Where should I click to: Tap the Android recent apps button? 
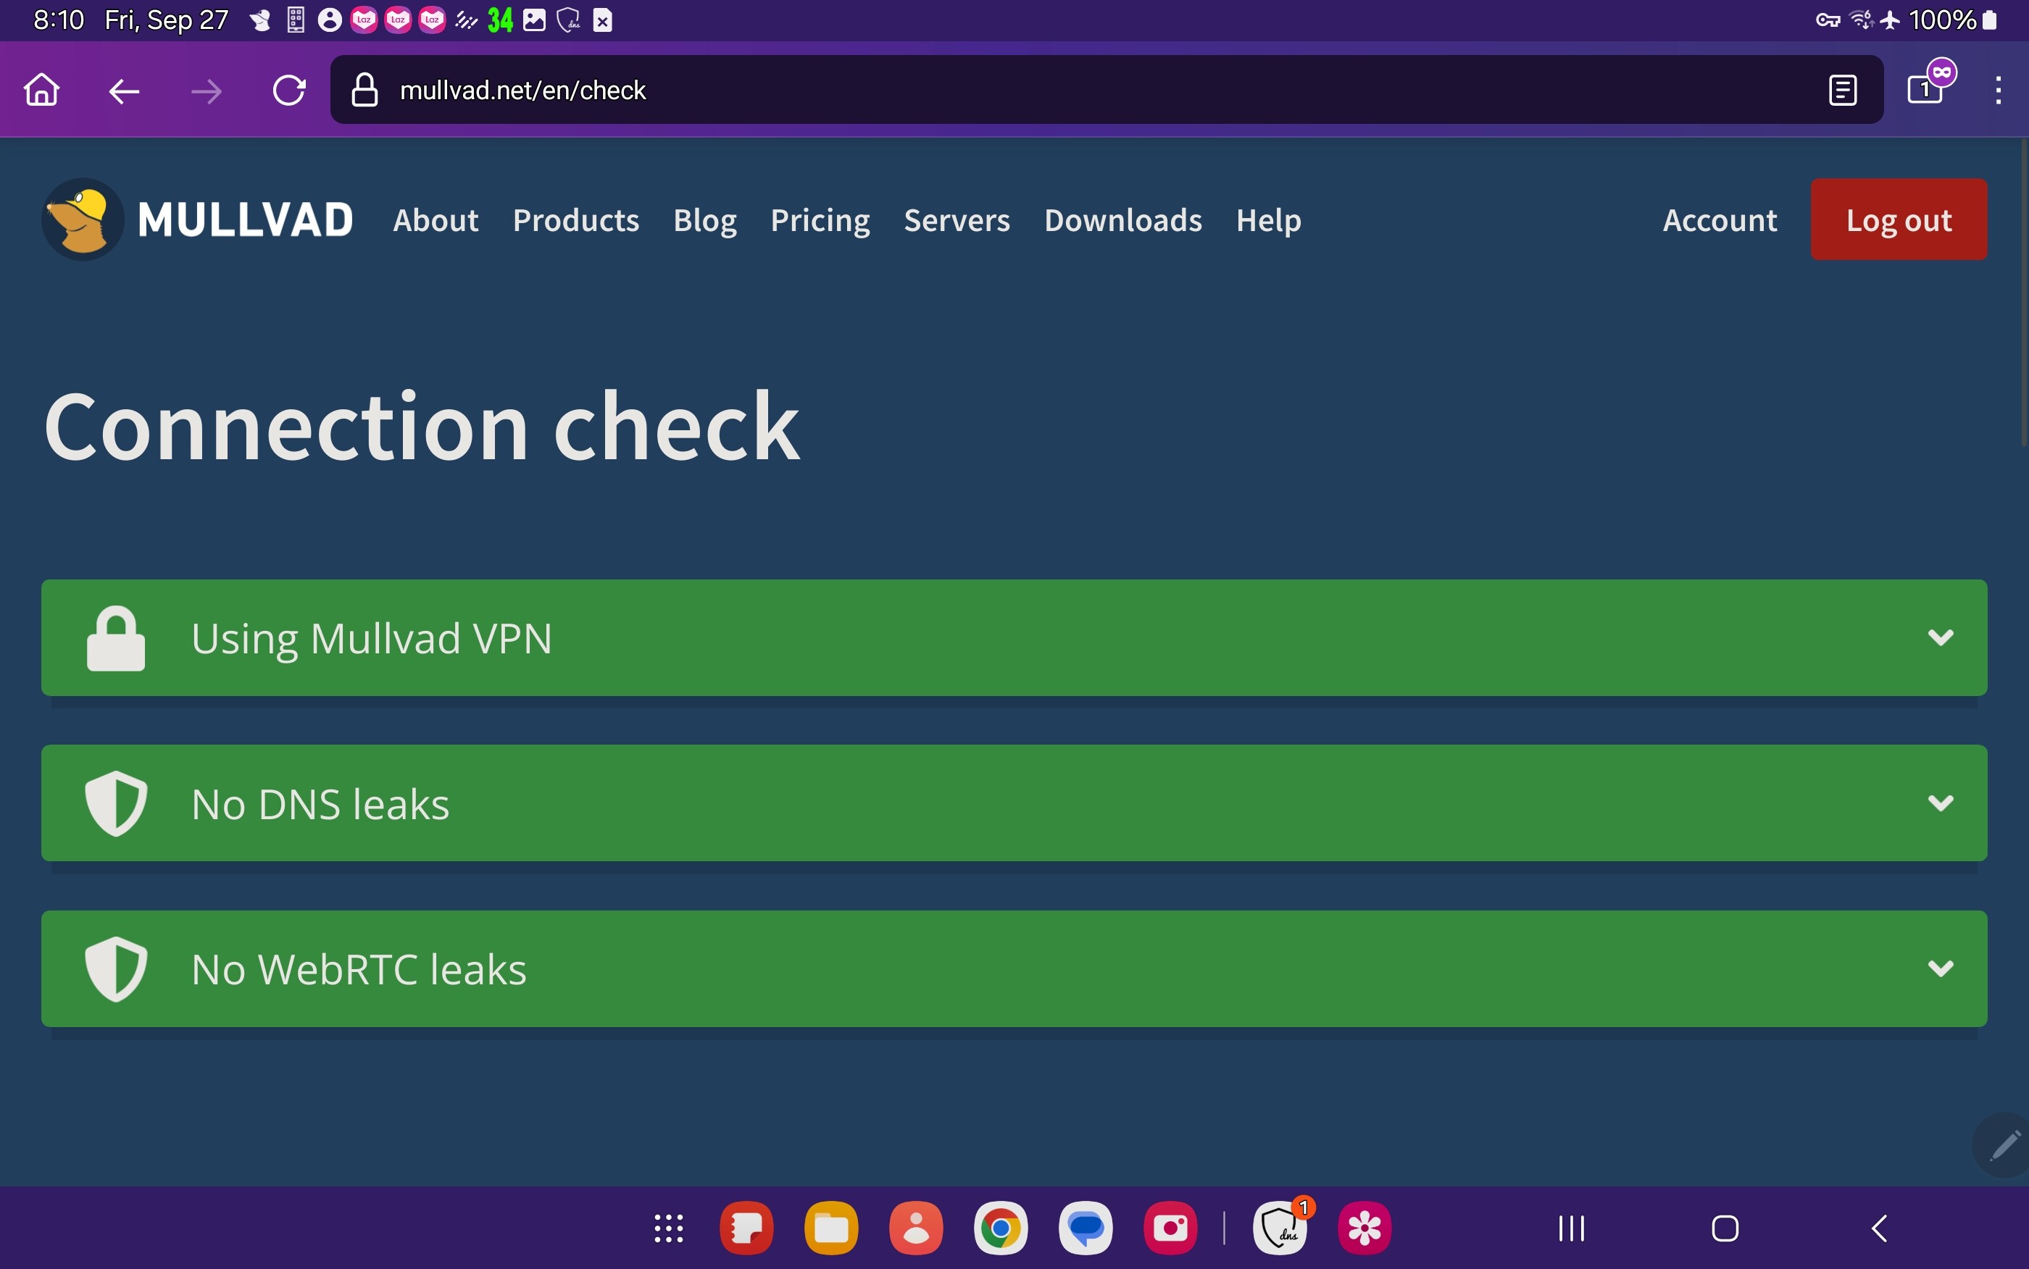tap(1570, 1228)
